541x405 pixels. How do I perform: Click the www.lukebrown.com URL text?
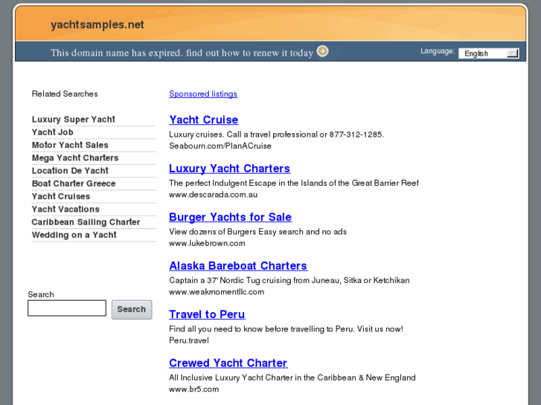(207, 243)
